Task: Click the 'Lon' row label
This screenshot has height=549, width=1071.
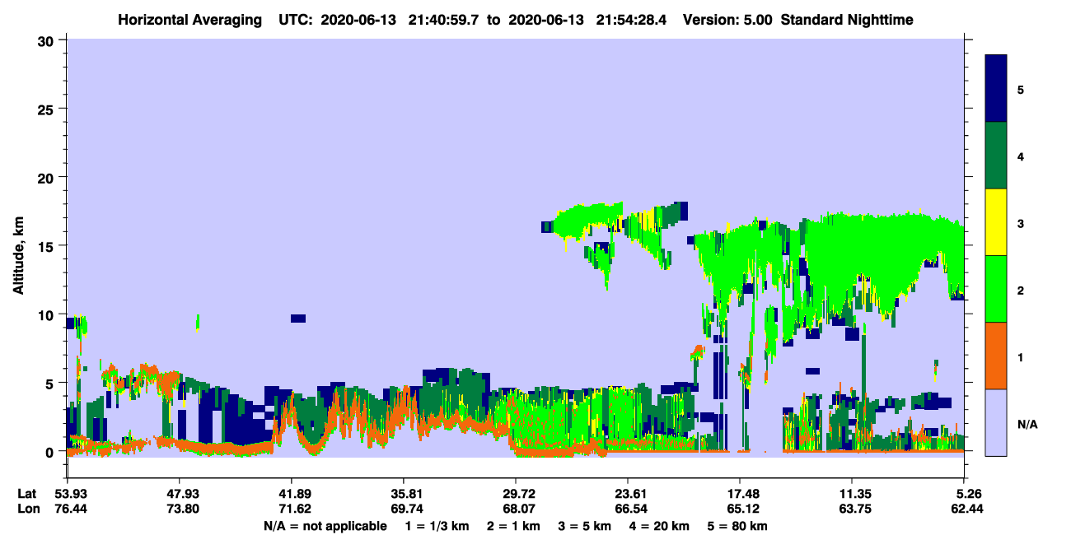Action: tap(28, 509)
